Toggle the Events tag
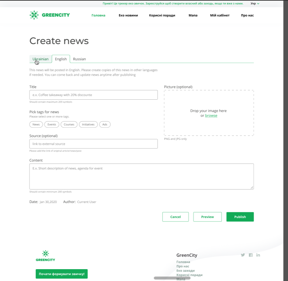The image size is (288, 281). (52, 124)
